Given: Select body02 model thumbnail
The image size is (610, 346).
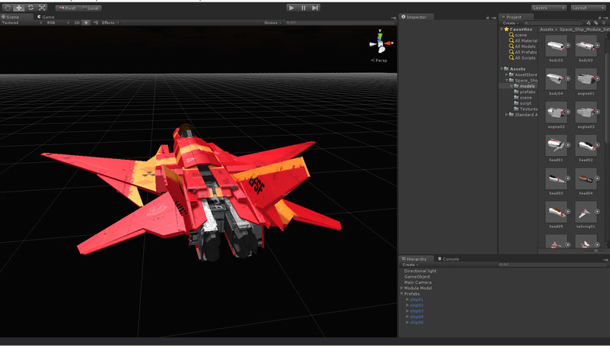Looking at the screenshot, I should 556,46.
